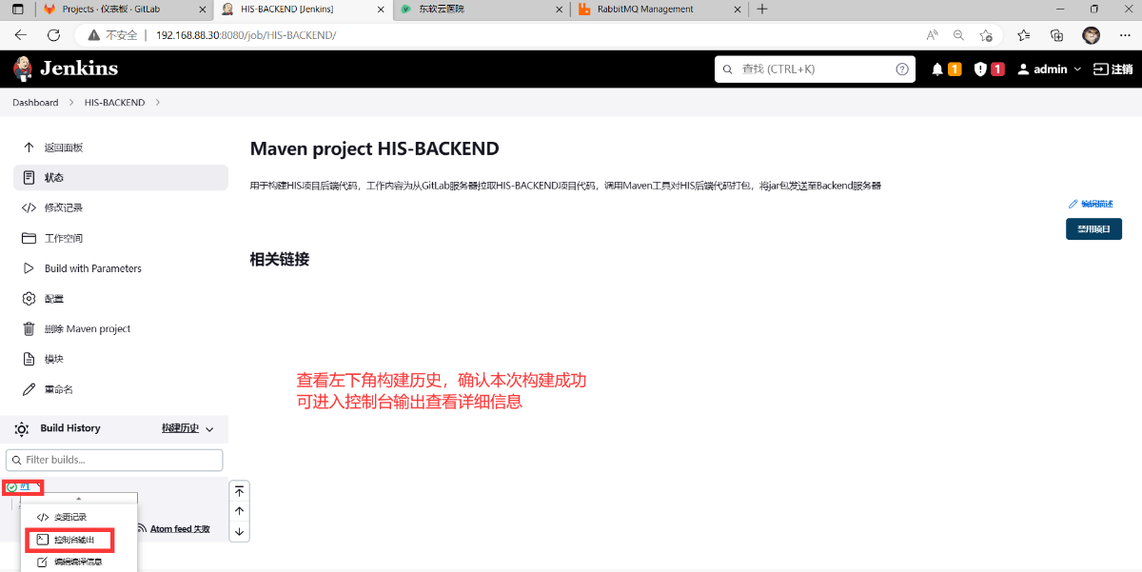This screenshot has height=572, width=1142.
Task: Expand the admin user dropdown chevron
Action: click(x=1077, y=69)
